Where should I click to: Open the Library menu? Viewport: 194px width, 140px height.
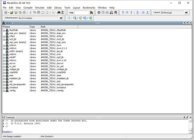[58, 8]
